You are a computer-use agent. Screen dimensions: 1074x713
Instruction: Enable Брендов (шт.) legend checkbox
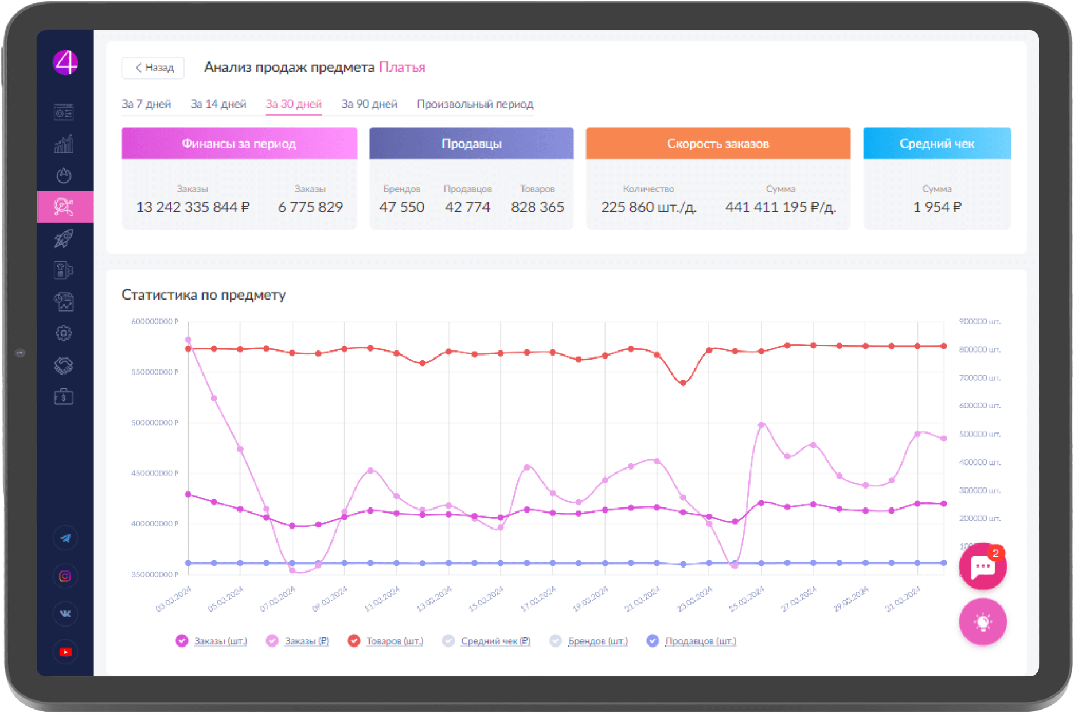(x=556, y=641)
